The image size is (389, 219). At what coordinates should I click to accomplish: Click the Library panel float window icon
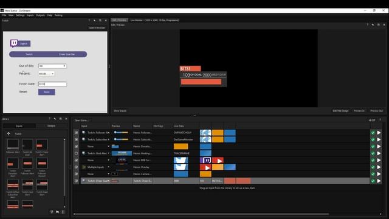tap(61, 119)
